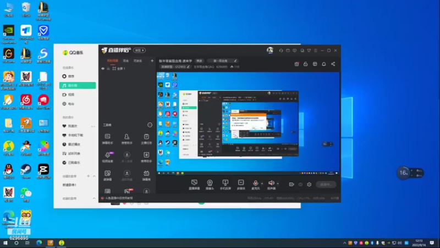This screenshot has width=440, height=248.
Task: Open the notification bell above the preview
Action: pyautogui.click(x=324, y=64)
